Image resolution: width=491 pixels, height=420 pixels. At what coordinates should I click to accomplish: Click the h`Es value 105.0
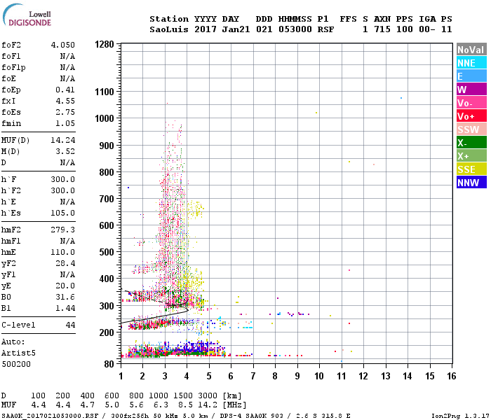(63, 213)
